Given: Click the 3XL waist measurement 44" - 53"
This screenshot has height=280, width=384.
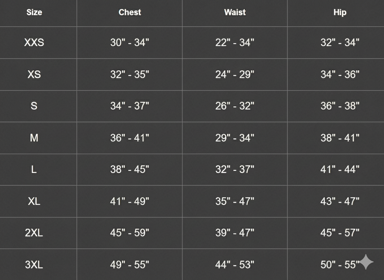Looking at the screenshot, I should [235, 264].
